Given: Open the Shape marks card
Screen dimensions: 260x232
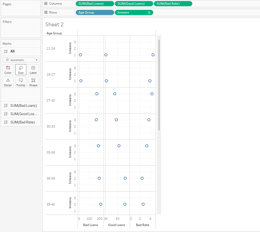Looking at the screenshot, I should [33, 82].
